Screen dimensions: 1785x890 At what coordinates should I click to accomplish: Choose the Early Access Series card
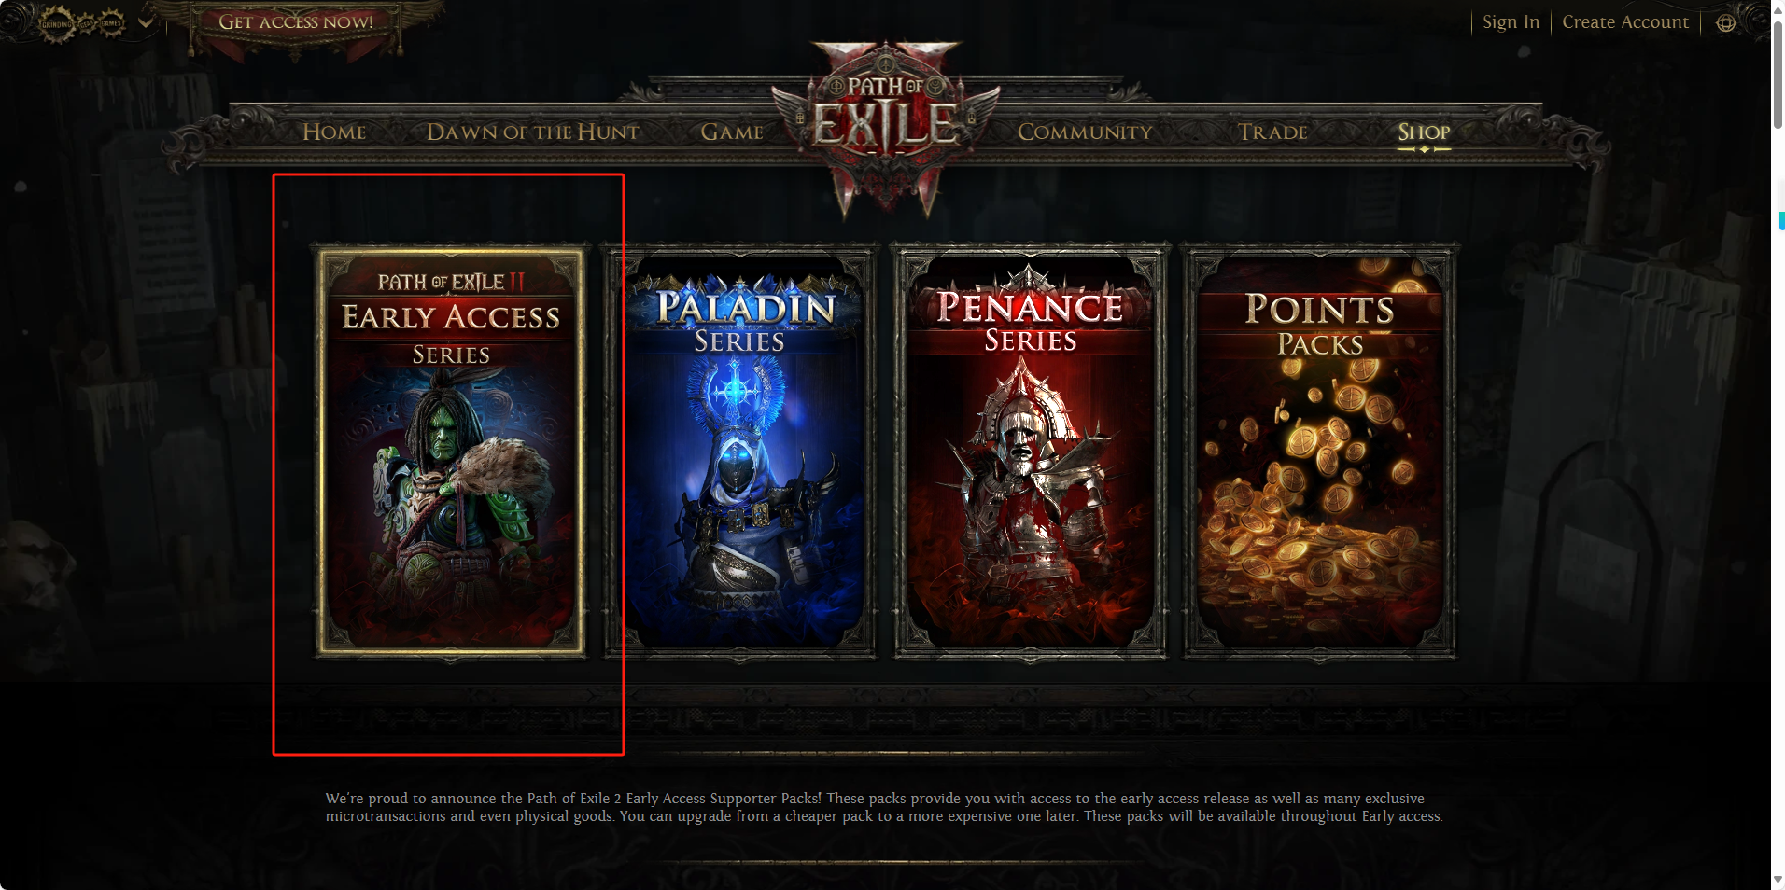click(x=451, y=452)
